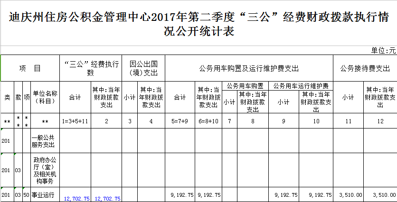Select the 一般公共服务支出 cell

(45, 140)
